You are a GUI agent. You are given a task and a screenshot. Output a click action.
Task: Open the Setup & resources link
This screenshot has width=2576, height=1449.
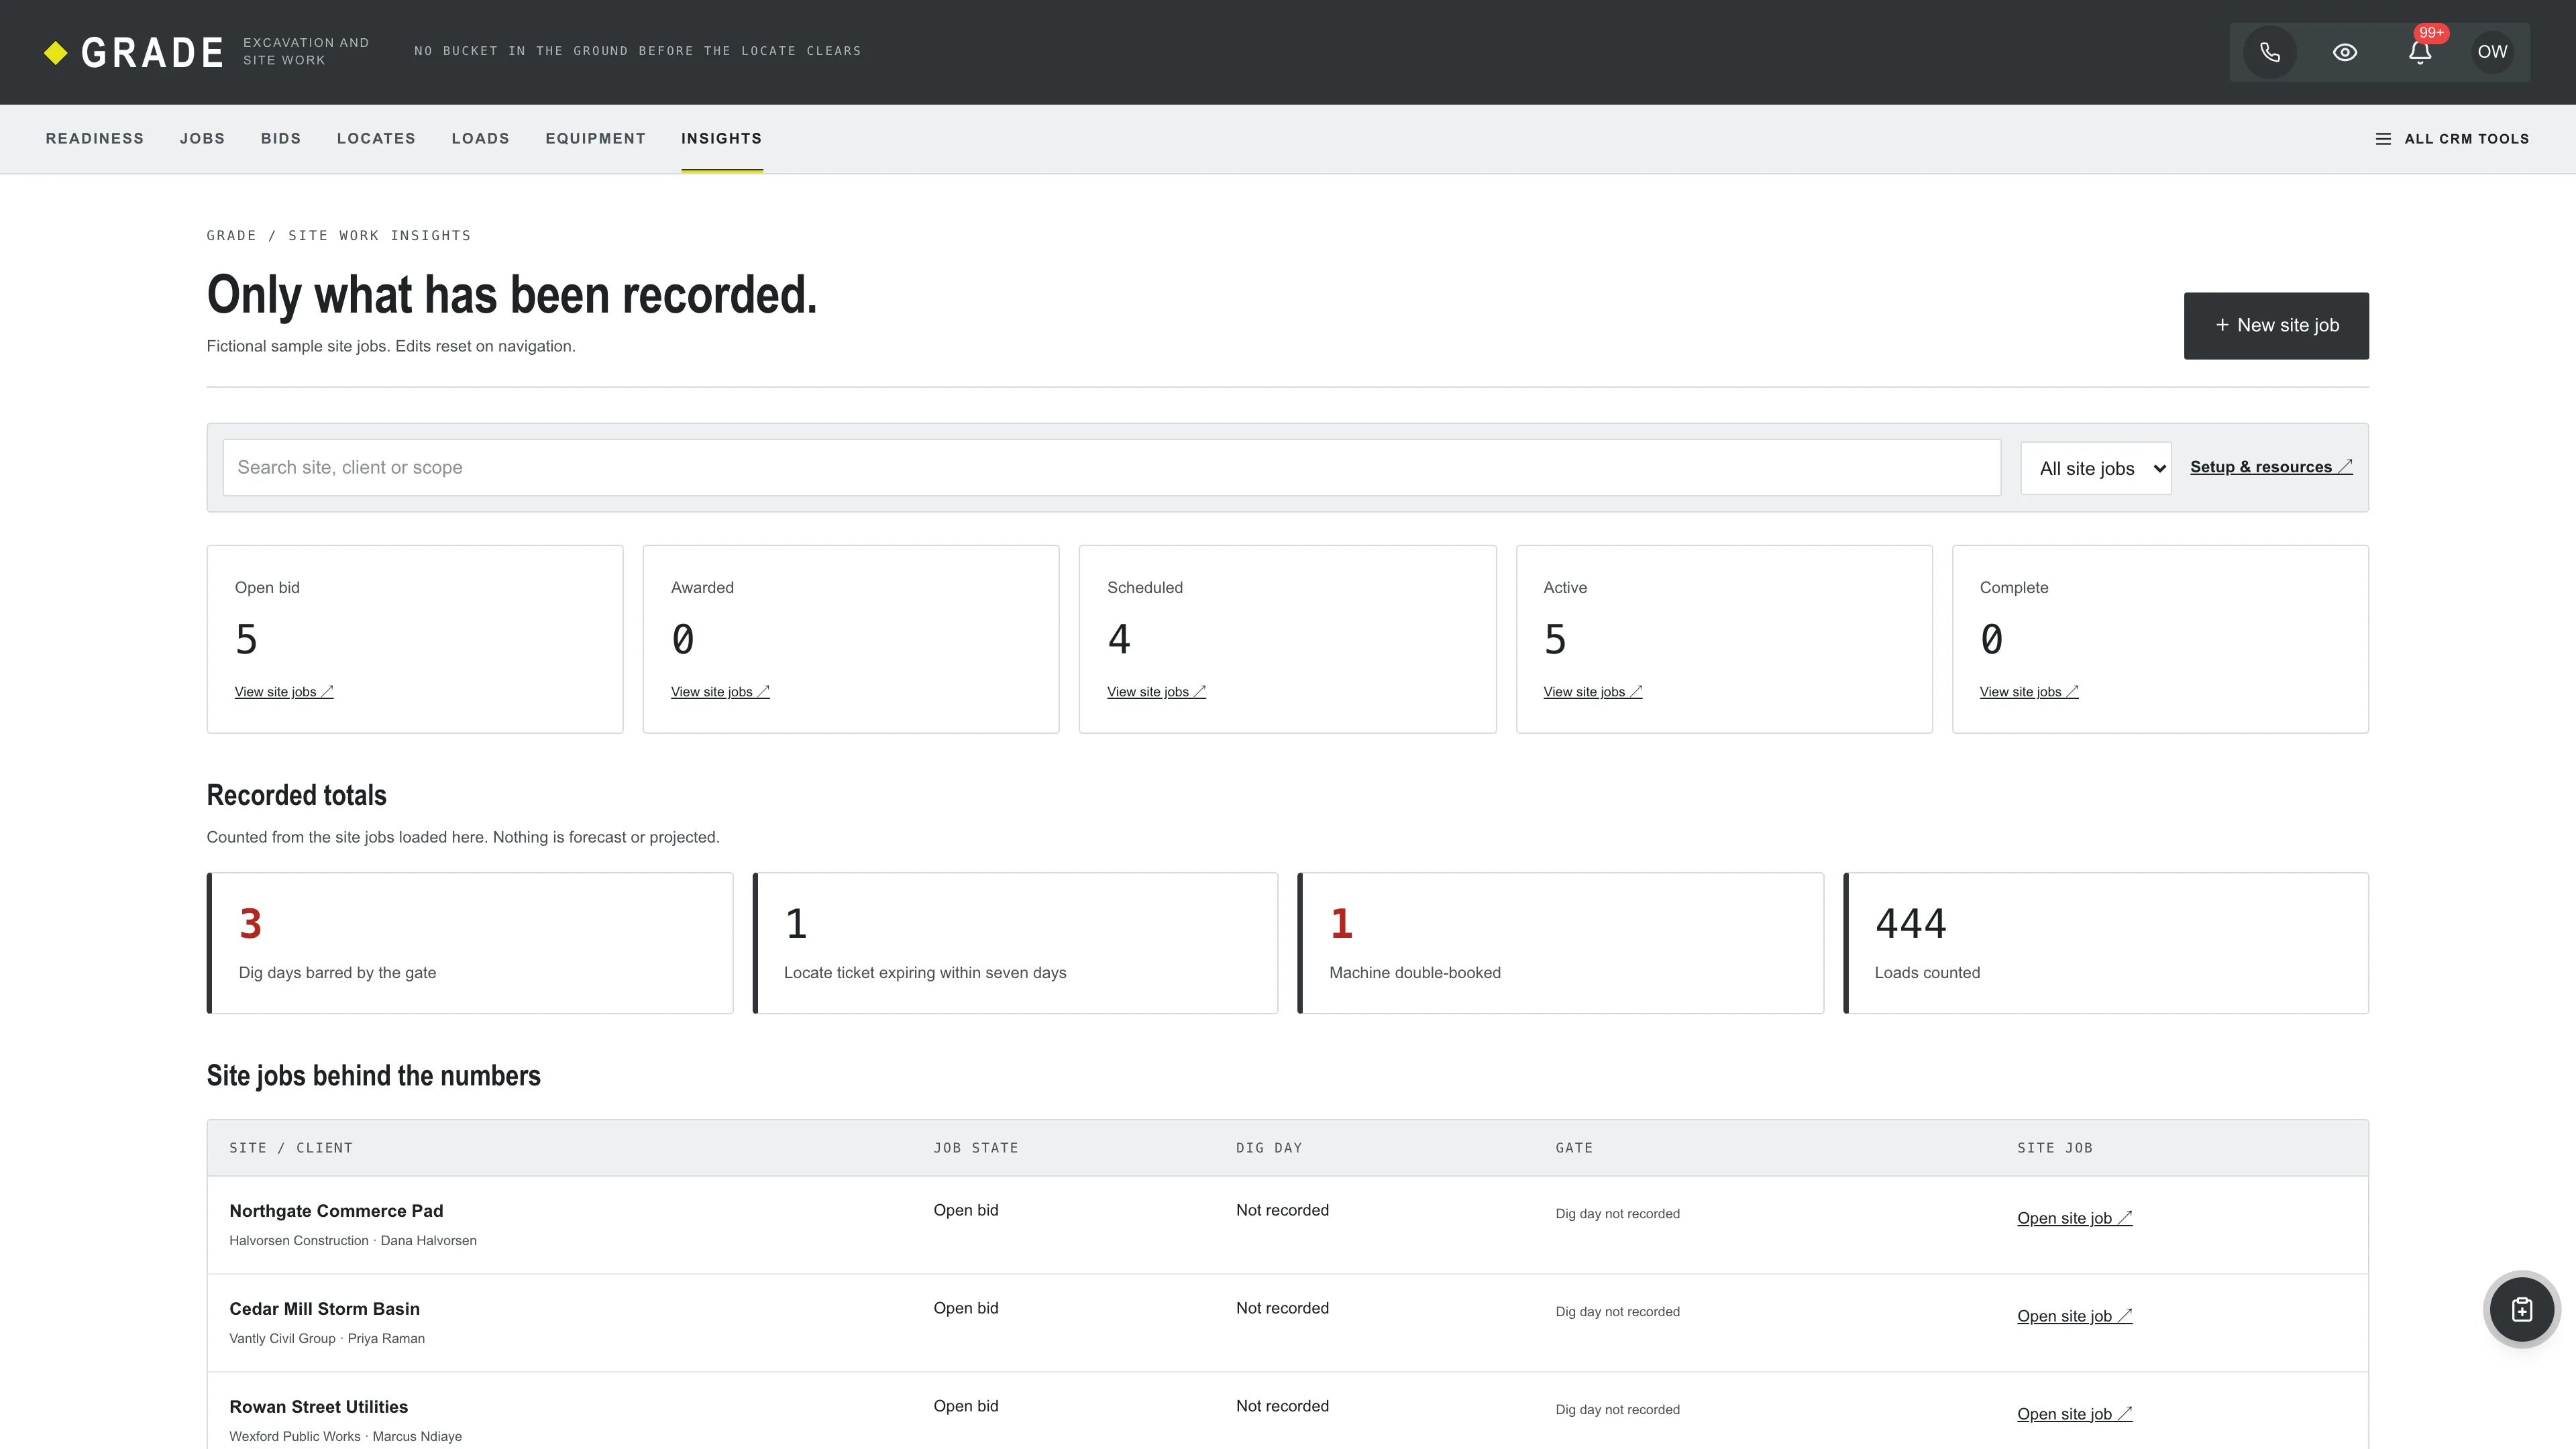(x=2271, y=467)
